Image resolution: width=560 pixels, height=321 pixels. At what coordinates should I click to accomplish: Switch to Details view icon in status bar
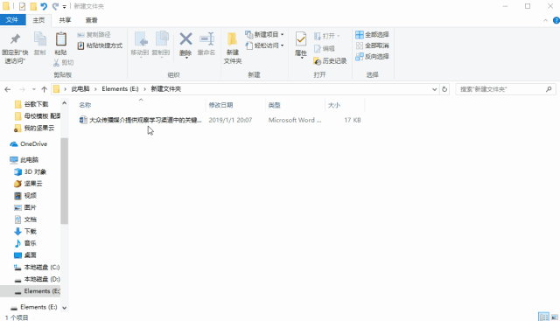point(543,317)
